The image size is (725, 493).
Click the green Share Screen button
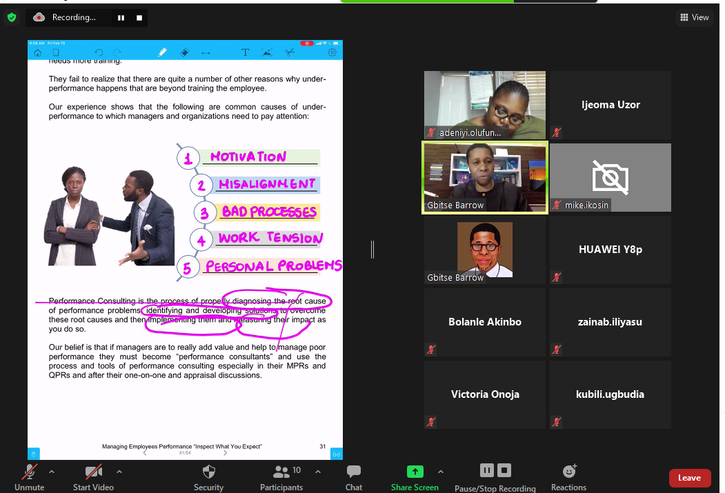point(415,477)
